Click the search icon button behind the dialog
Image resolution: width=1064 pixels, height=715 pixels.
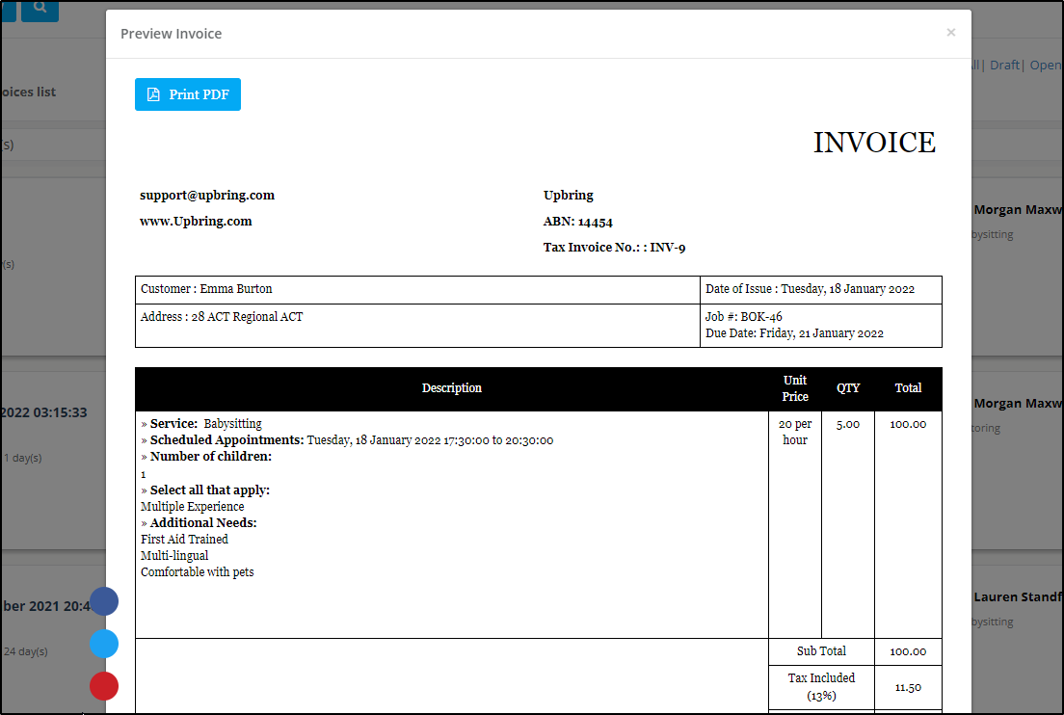[40, 10]
